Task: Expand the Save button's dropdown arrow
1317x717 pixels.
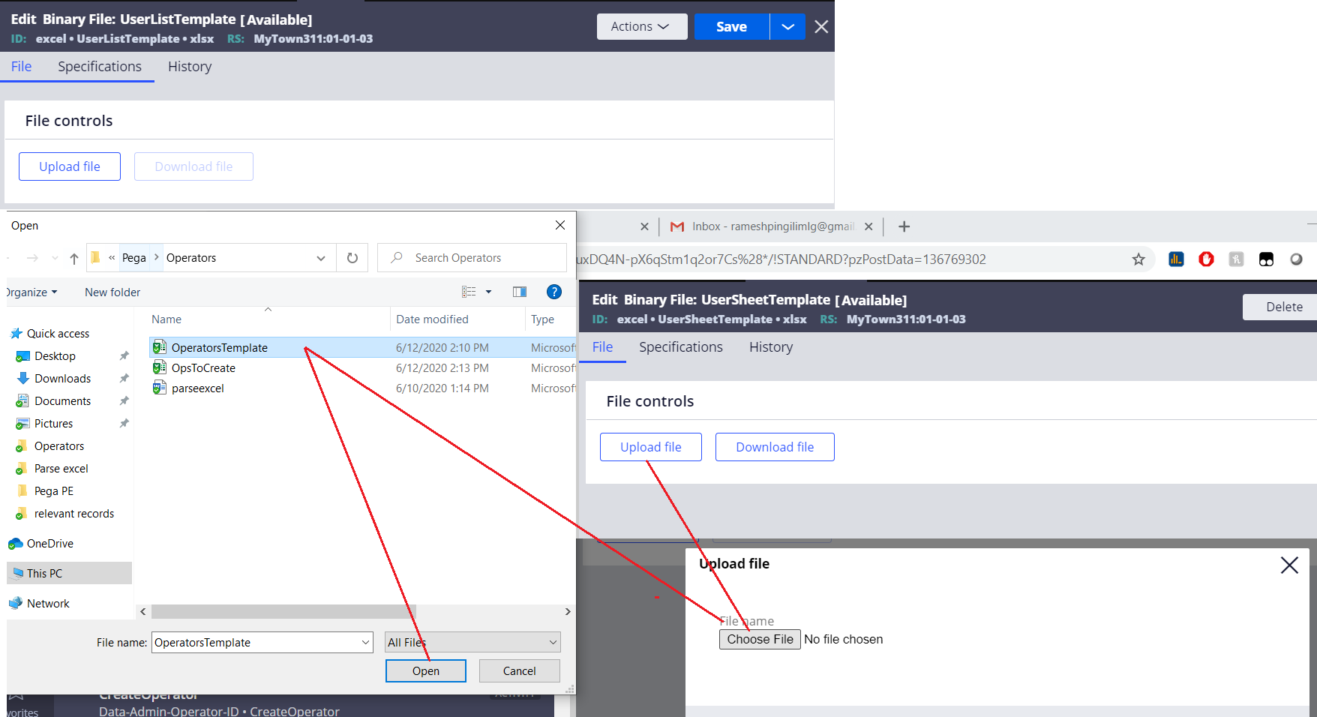Action: [787, 26]
